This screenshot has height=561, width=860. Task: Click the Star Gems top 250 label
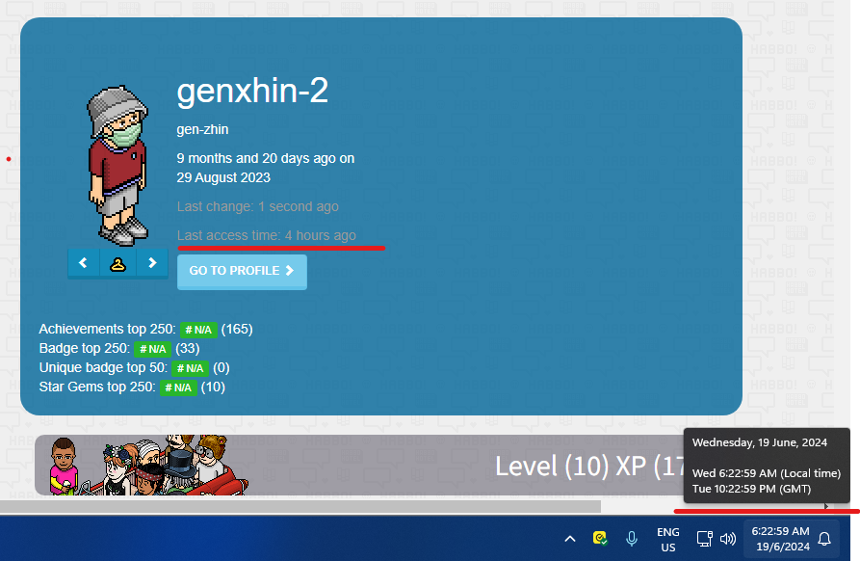[97, 387]
